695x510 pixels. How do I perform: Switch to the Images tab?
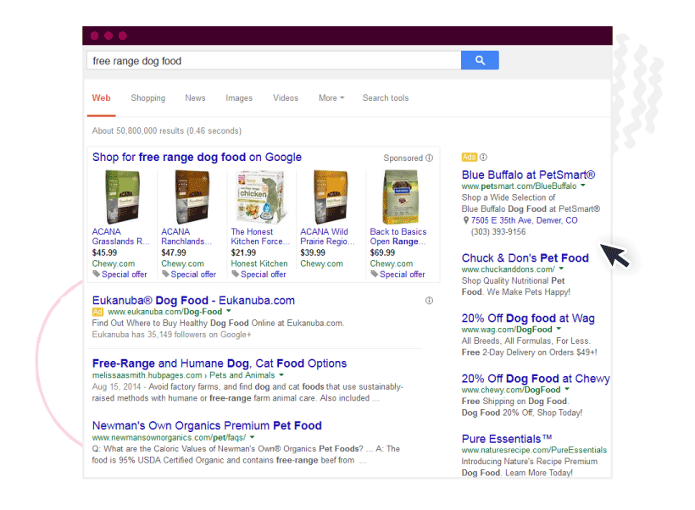tap(239, 98)
